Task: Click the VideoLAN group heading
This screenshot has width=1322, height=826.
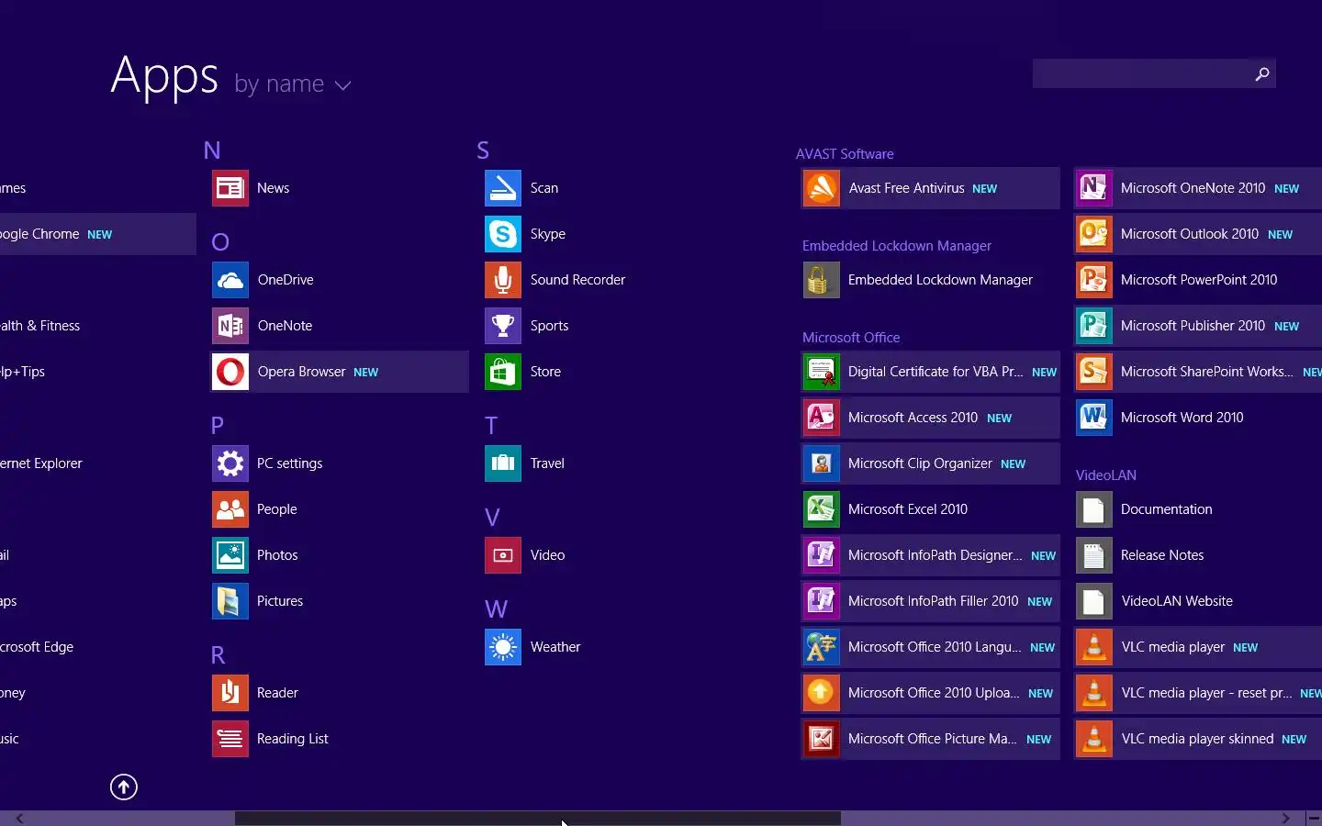Action: (1106, 475)
